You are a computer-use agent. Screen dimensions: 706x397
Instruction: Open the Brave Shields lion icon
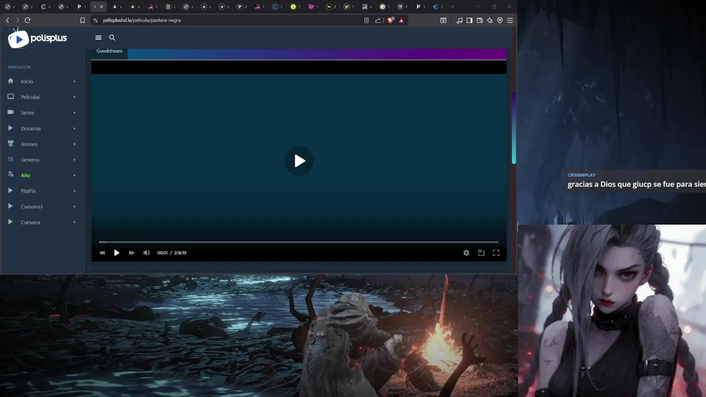click(391, 20)
